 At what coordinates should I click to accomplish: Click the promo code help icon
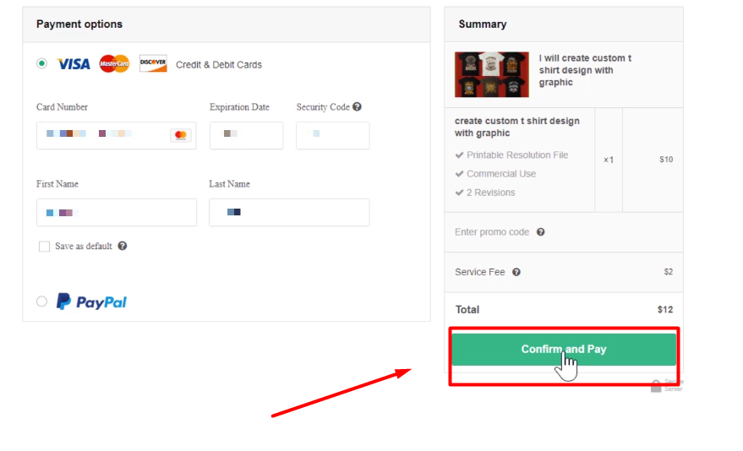(541, 232)
